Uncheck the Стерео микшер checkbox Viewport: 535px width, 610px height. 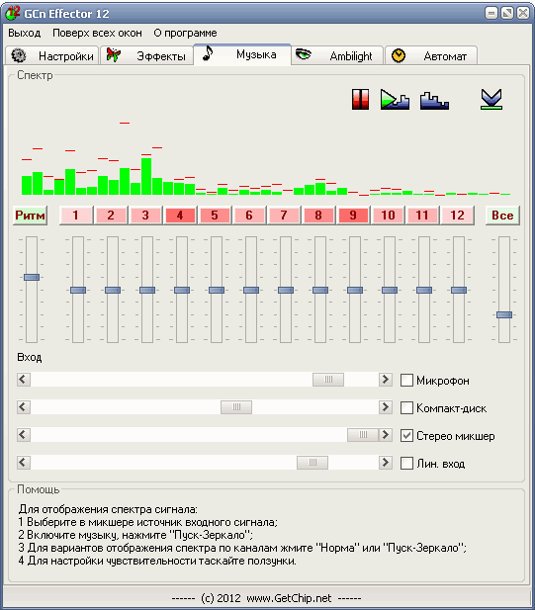tap(406, 435)
